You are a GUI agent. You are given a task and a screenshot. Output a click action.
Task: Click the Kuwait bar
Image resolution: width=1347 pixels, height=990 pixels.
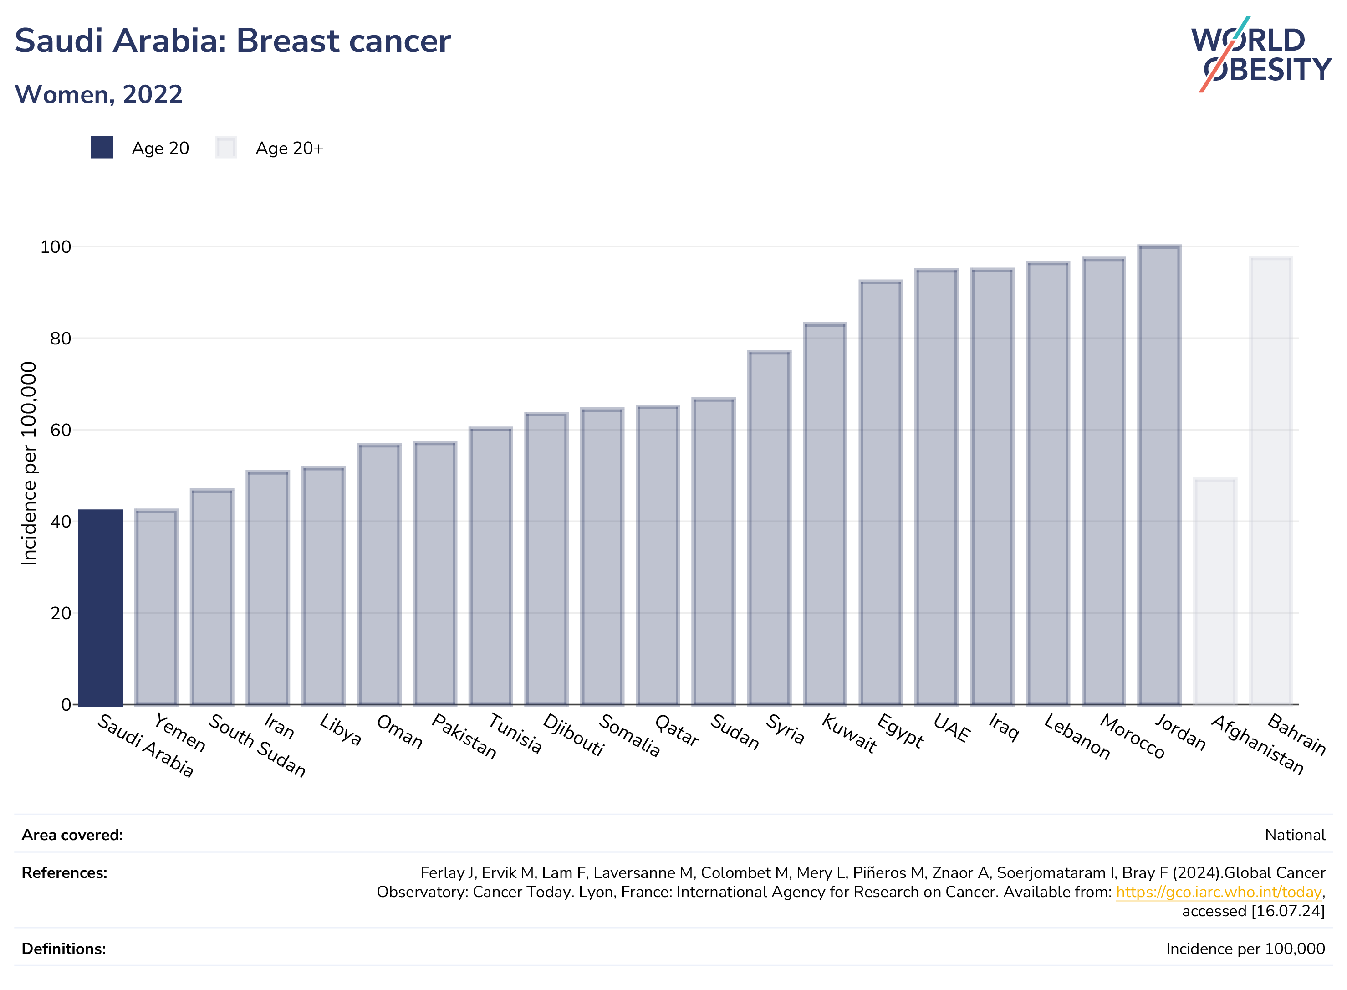coord(825,514)
